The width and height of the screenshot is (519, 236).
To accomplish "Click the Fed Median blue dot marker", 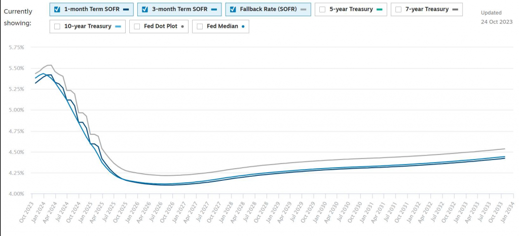I will [243, 26].
